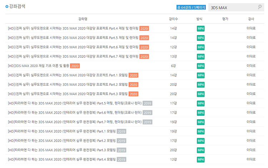Open 인테리어 실무 Part.7 매핑 course
This screenshot has height=168, width=268.
(75, 122)
